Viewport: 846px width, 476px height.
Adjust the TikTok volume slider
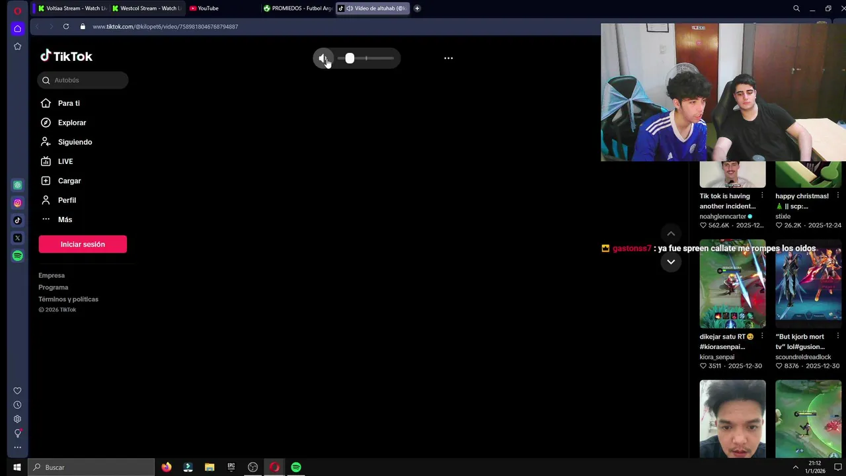point(365,58)
